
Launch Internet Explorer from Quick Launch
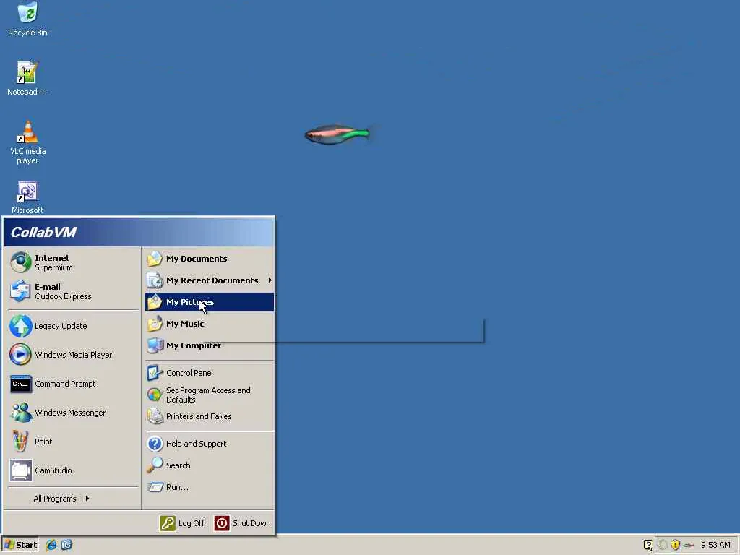(51, 545)
